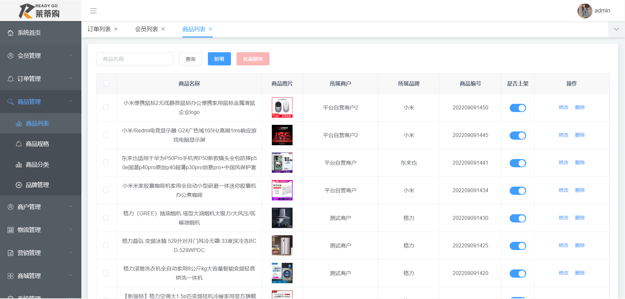Expand the 会员管理 menu chevron

tap(71, 56)
